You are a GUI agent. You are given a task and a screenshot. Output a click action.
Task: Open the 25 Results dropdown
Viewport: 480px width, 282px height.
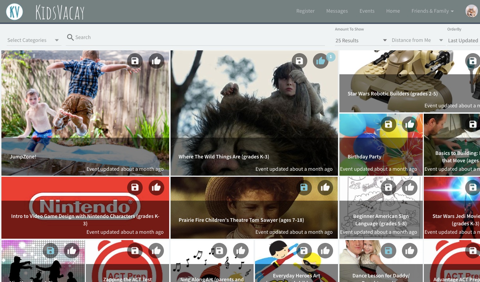pyautogui.click(x=361, y=40)
